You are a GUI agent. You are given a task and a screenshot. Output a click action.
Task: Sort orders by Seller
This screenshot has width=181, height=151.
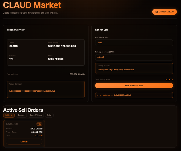click(x=9, y=115)
